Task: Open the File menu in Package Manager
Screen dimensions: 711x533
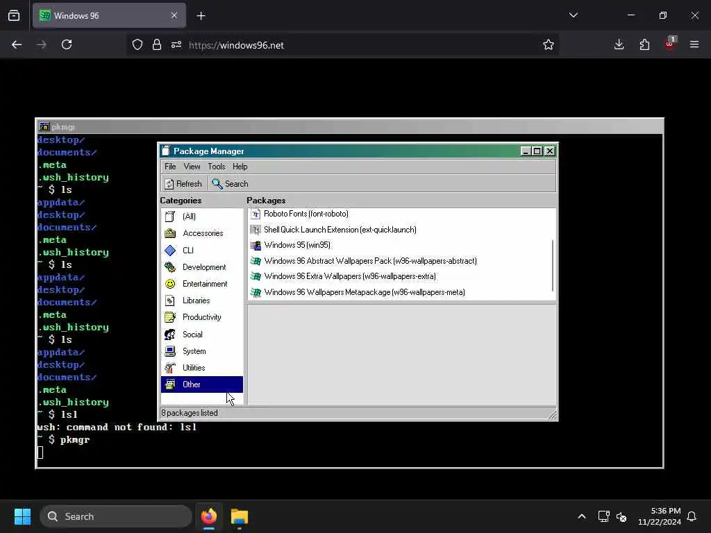Action: coord(170,167)
